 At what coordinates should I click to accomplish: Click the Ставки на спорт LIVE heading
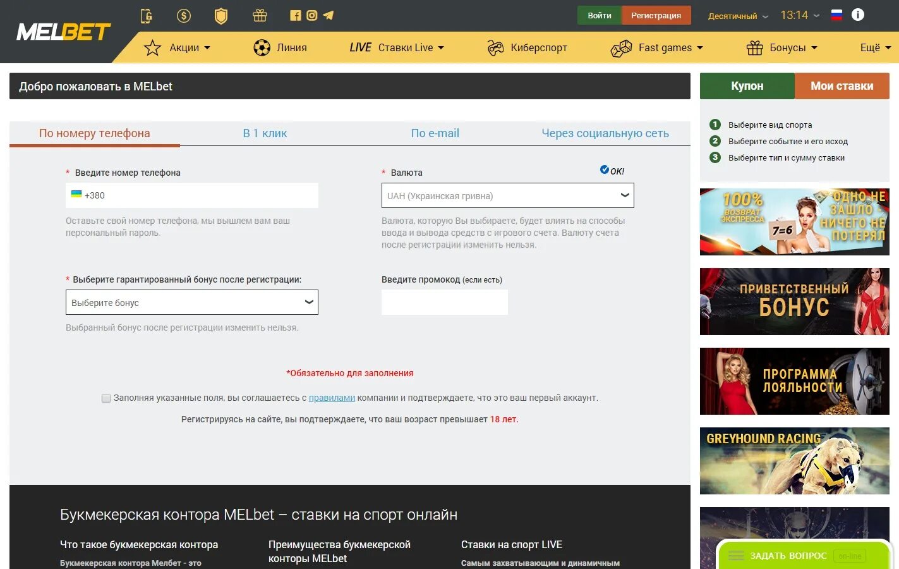[x=512, y=544]
